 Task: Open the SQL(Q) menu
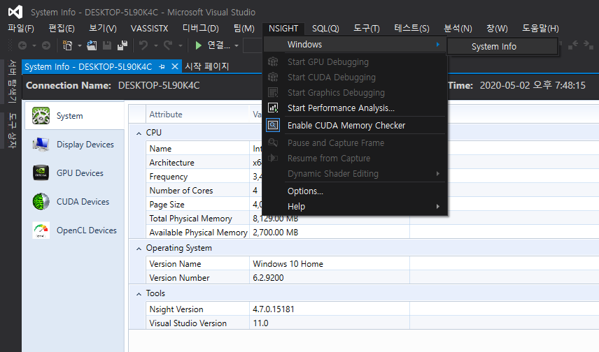pyautogui.click(x=325, y=29)
